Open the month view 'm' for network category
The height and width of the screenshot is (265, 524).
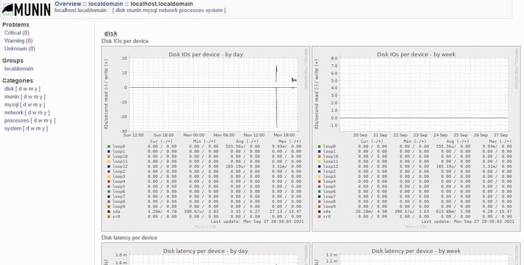[x=40, y=112]
